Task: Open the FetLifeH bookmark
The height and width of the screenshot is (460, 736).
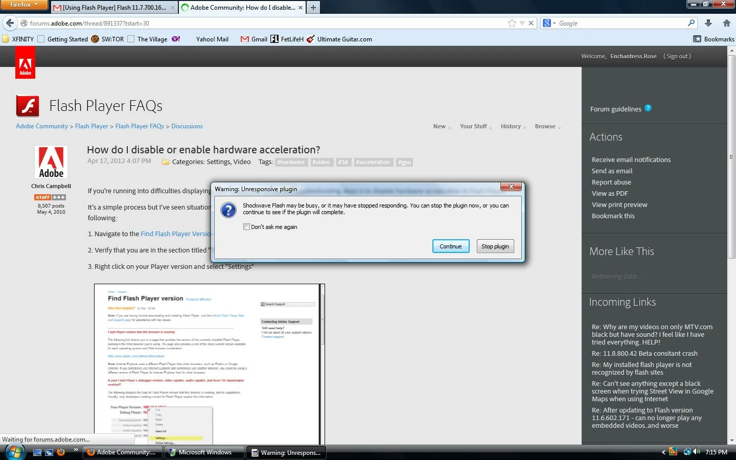Action: point(287,39)
